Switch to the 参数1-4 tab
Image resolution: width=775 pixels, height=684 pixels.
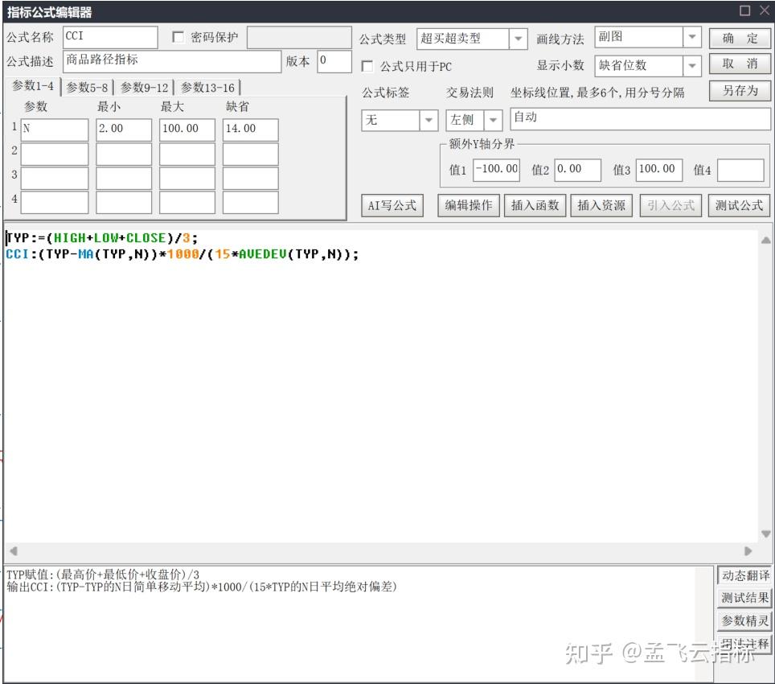click(33, 86)
